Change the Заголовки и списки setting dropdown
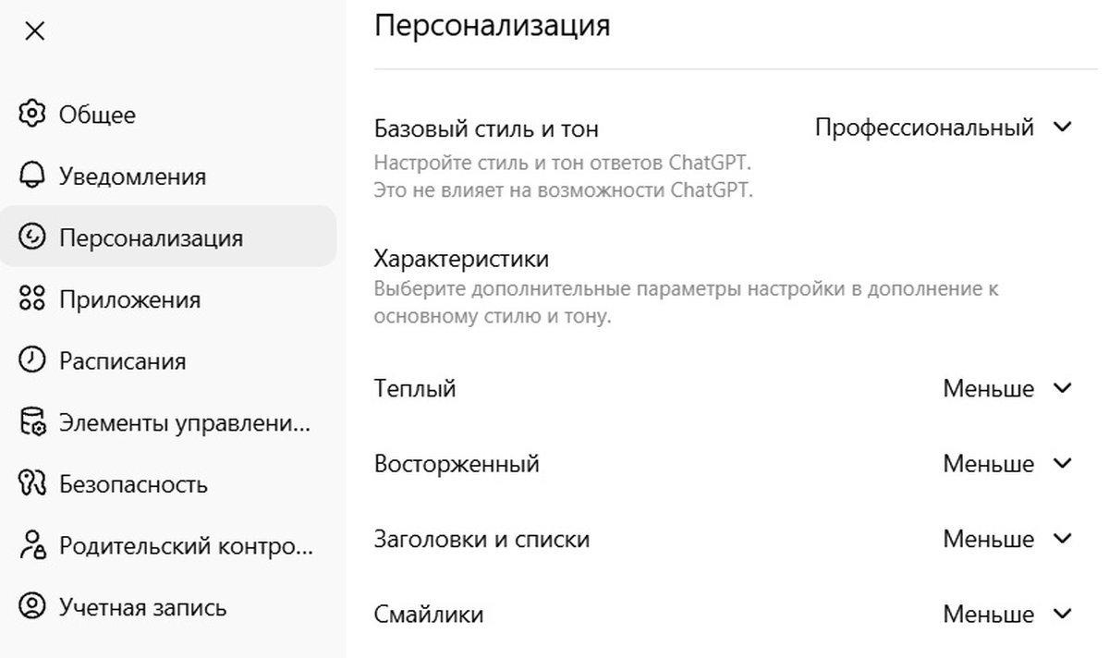Screen dimensions: 1109x658 [1006, 539]
